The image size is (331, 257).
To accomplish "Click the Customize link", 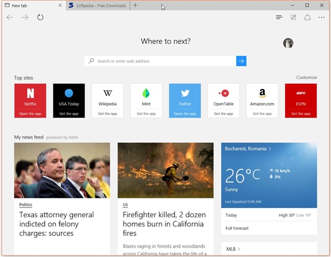I will coord(306,78).
